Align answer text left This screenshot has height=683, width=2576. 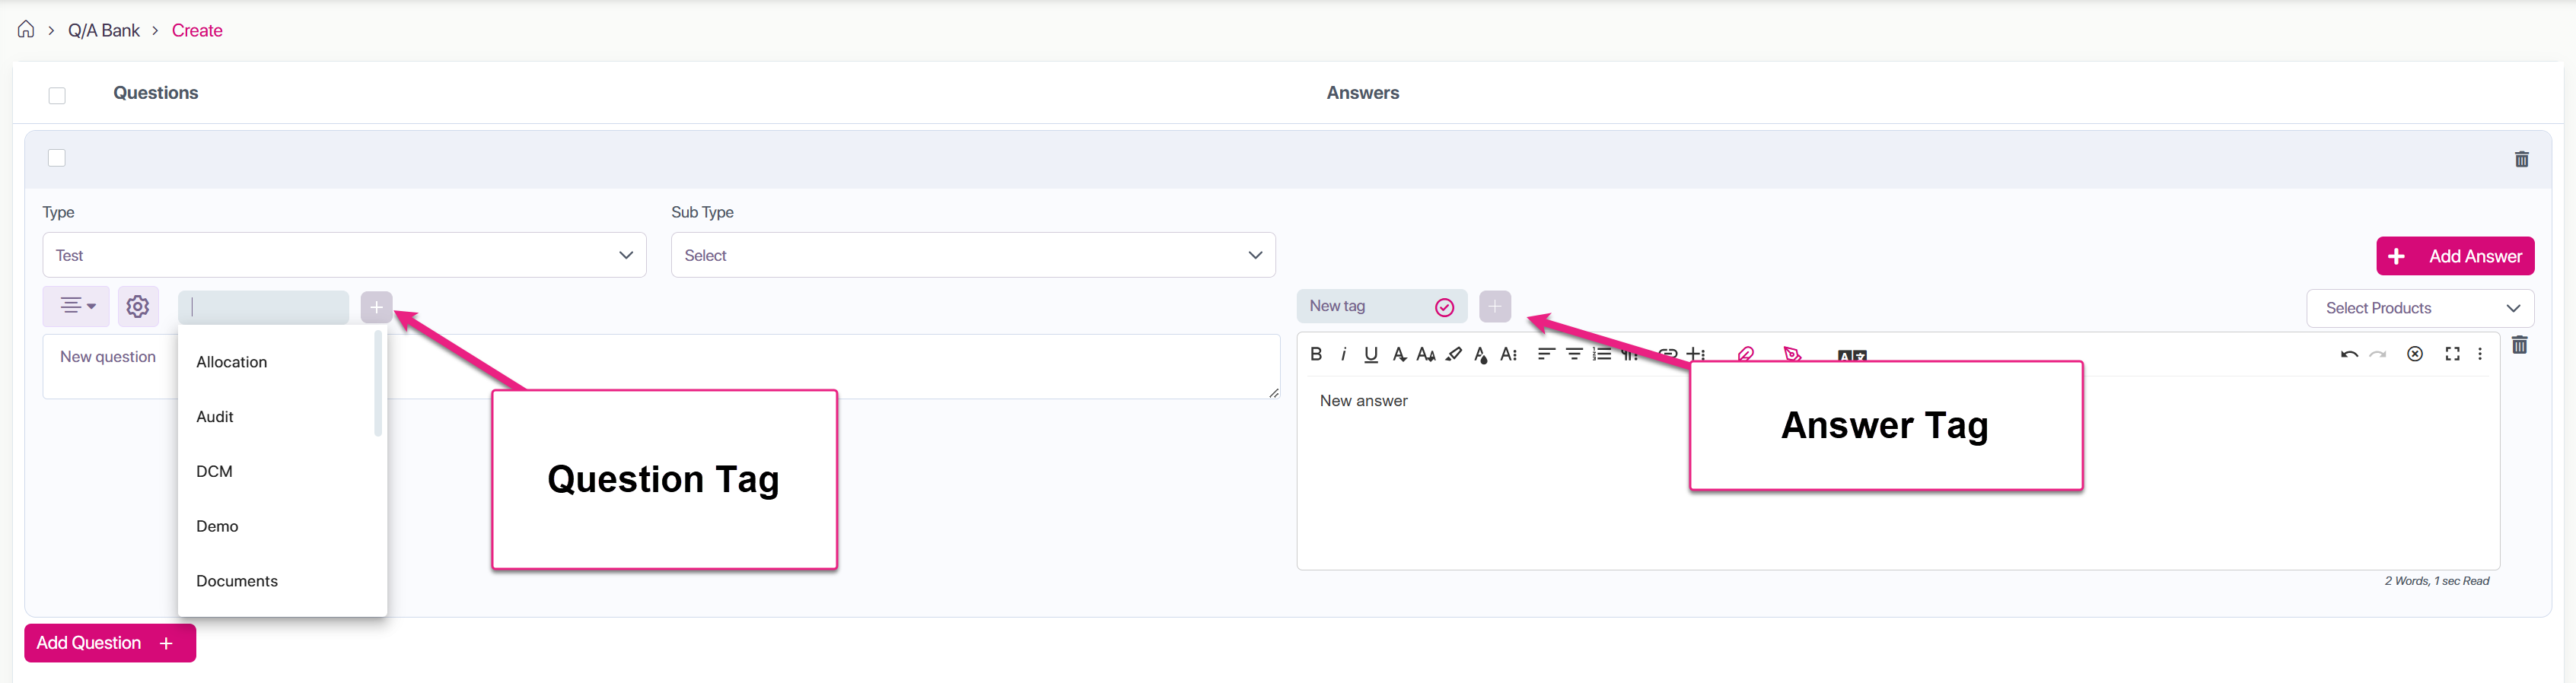tap(1546, 353)
